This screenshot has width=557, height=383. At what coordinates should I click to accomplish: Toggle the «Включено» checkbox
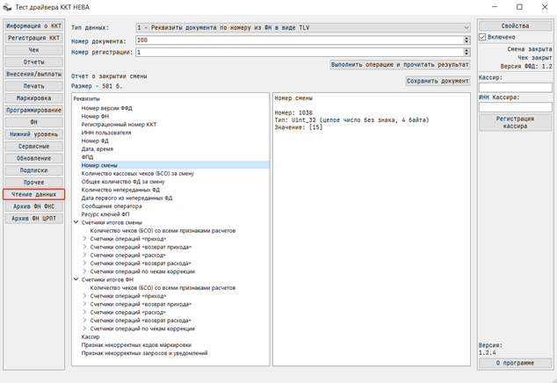click(x=483, y=37)
